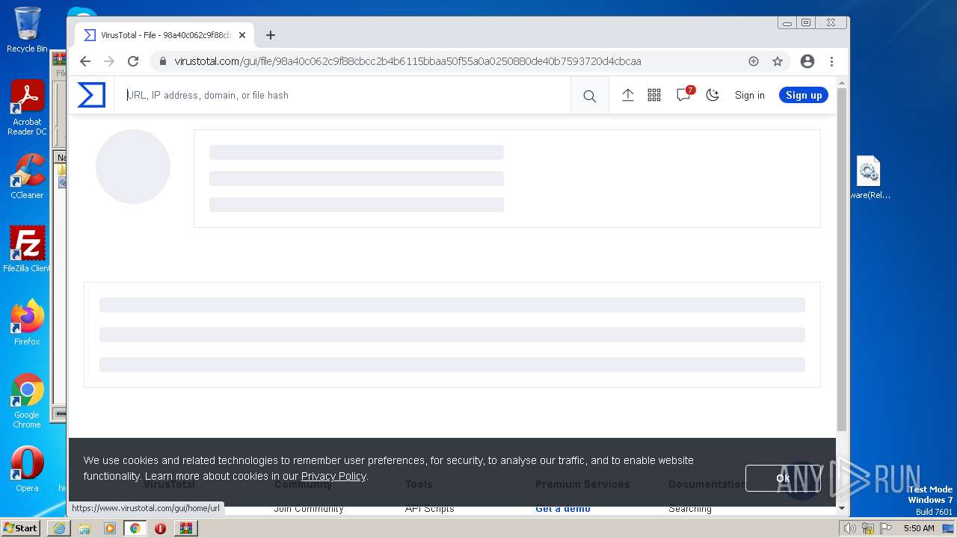
Task: Open Recycle Bin desktop icon
Action: (27, 30)
